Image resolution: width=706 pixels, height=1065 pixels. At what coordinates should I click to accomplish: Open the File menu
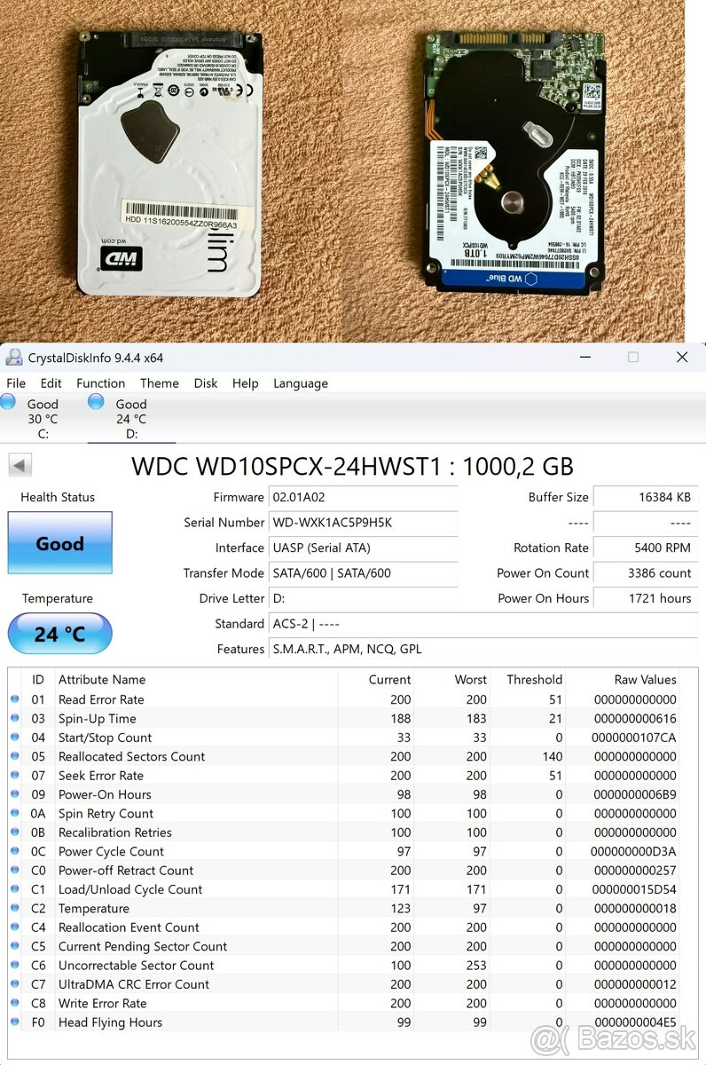tap(16, 383)
